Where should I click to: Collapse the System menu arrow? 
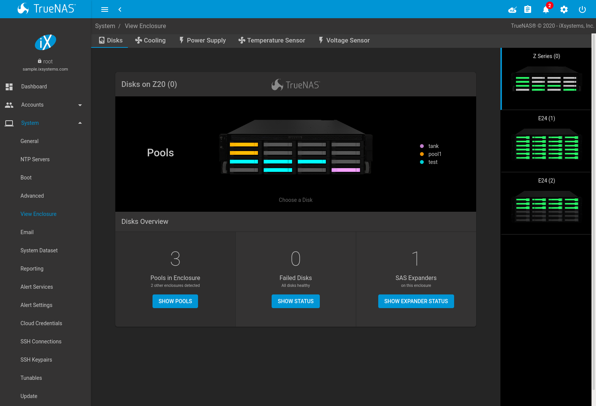pos(80,123)
